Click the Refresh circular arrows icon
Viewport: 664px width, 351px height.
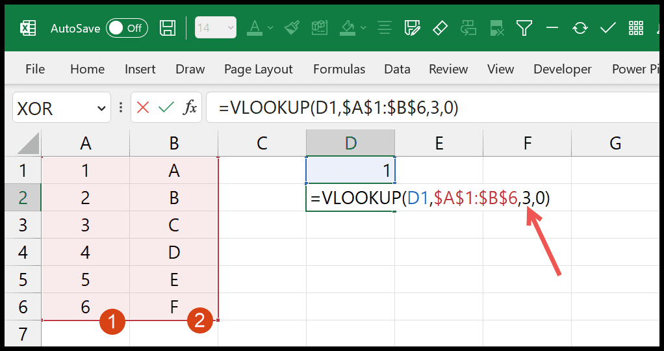(580, 29)
